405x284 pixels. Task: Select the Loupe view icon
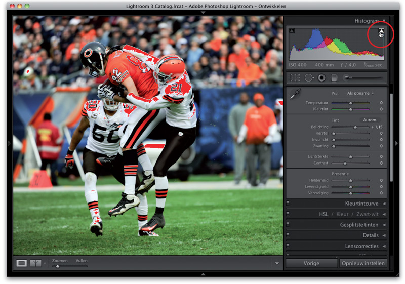tap(21, 263)
